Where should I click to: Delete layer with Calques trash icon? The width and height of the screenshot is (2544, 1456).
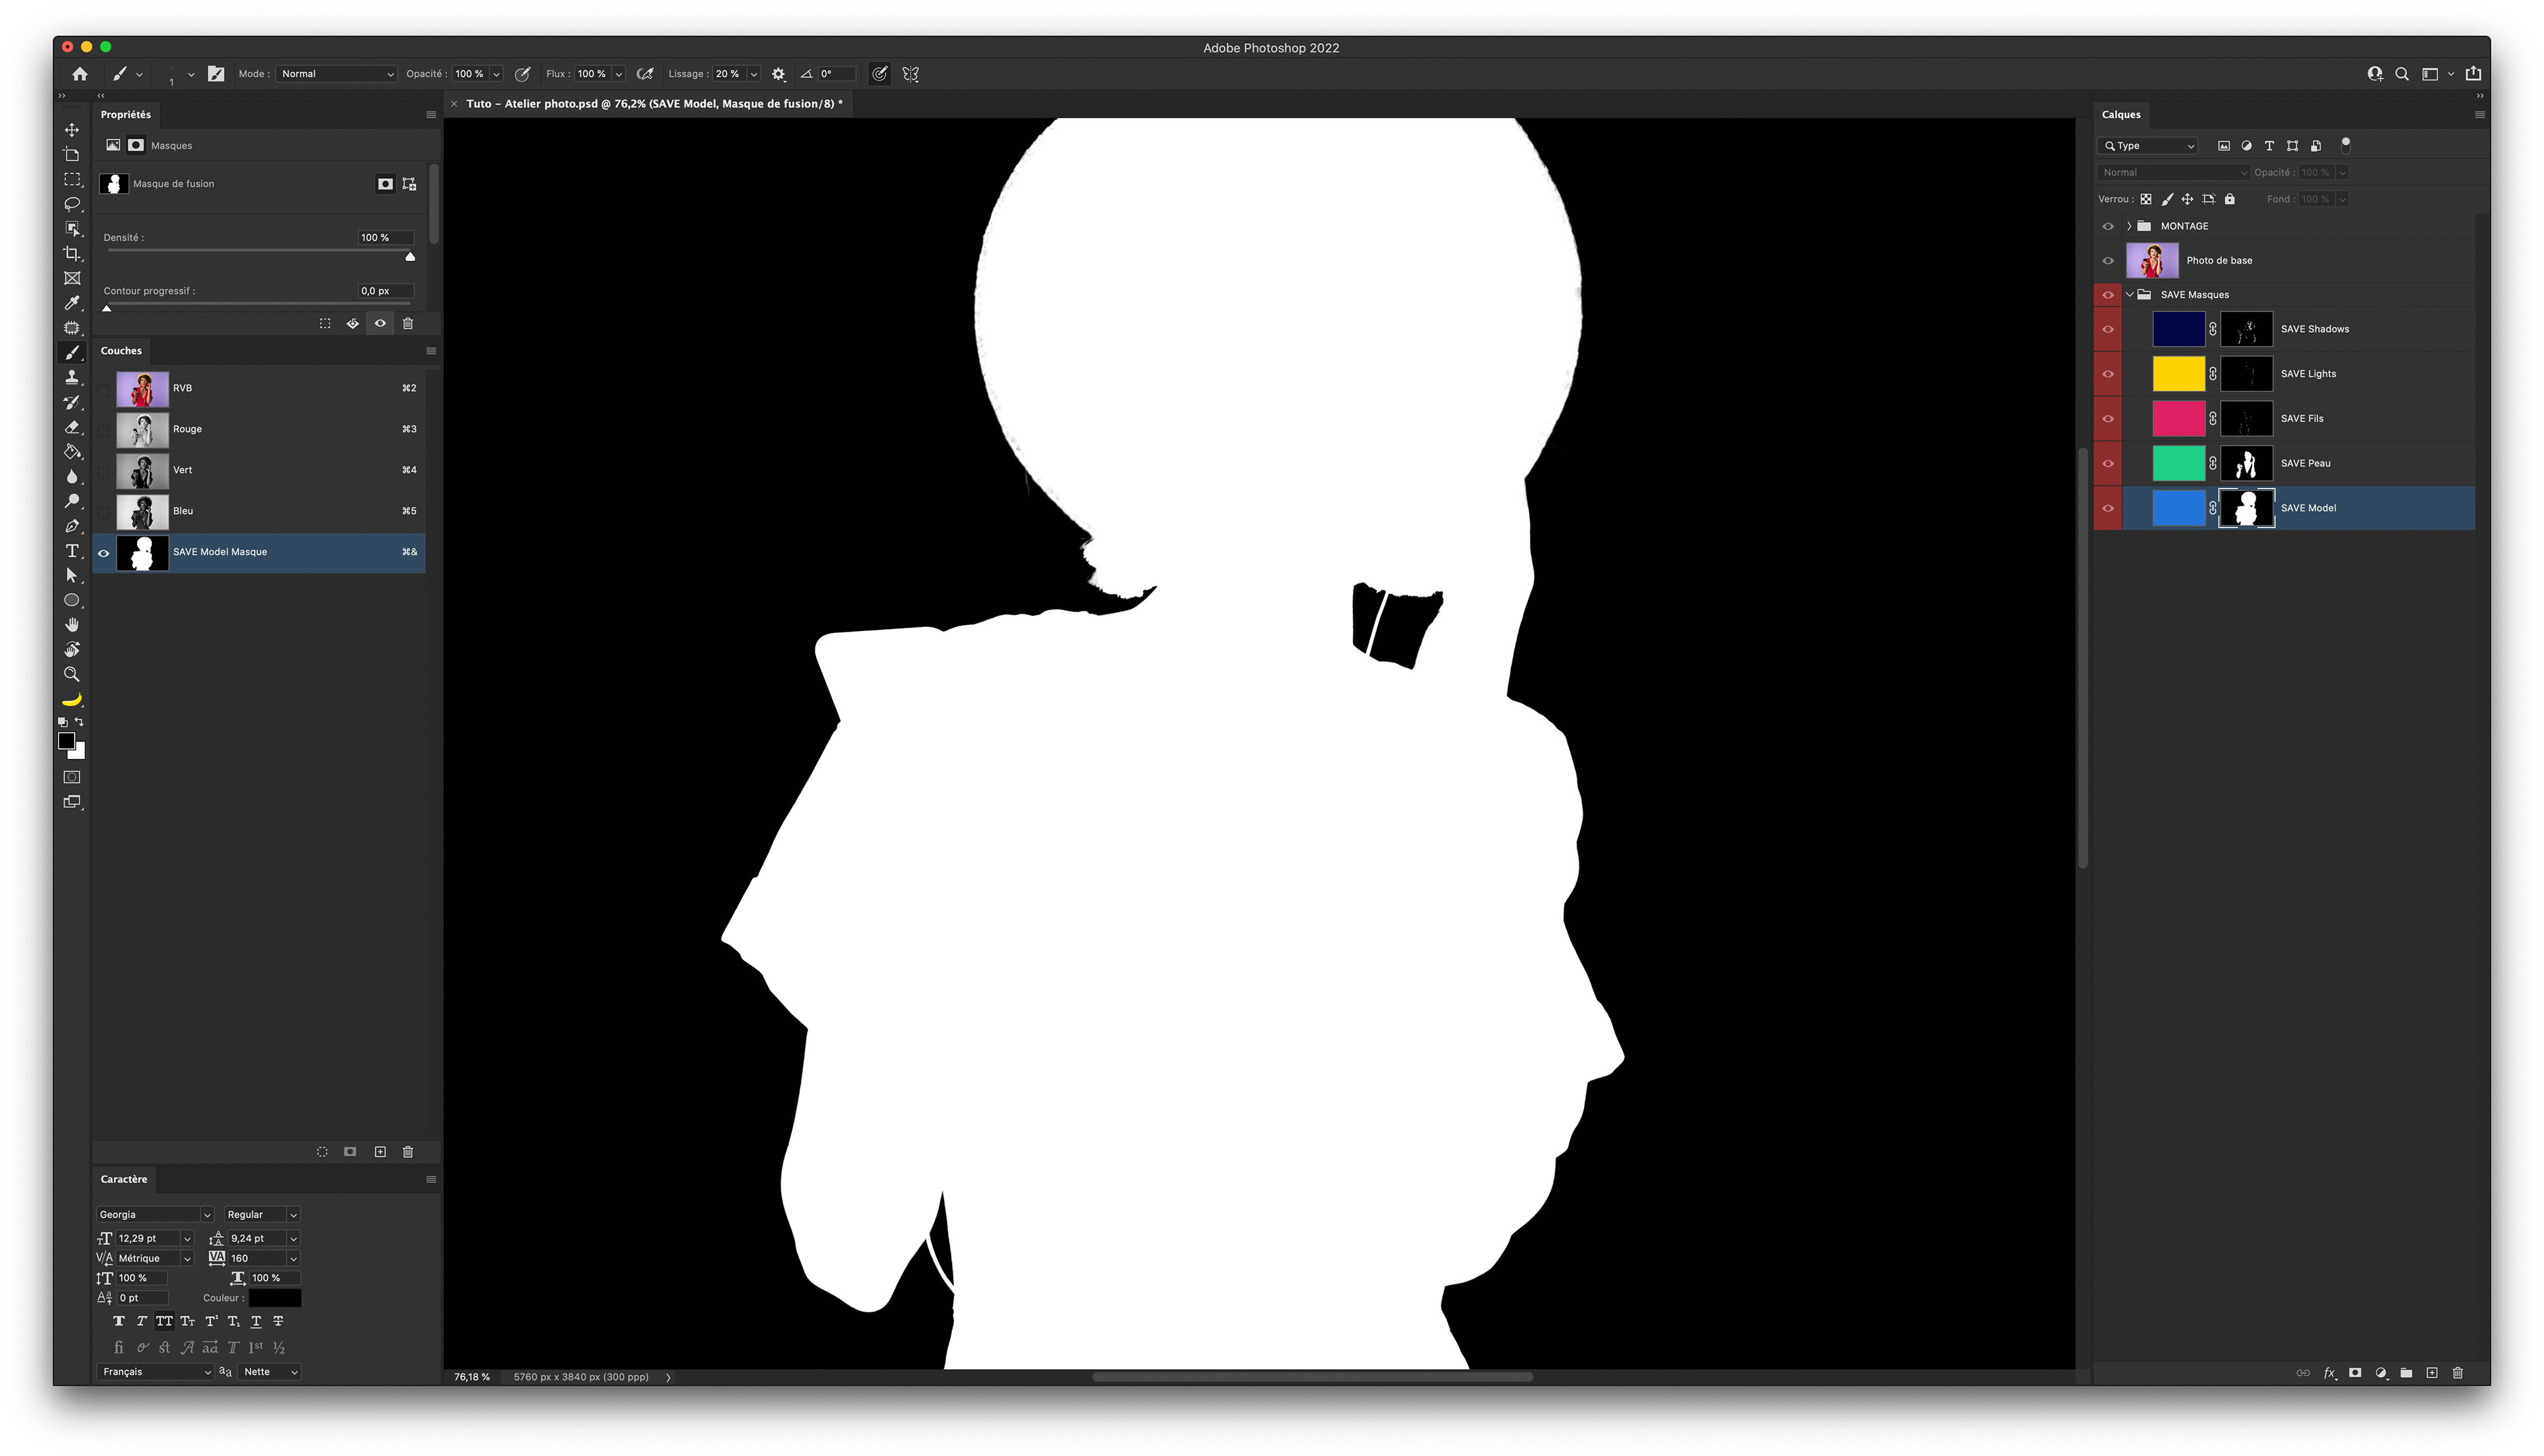pyautogui.click(x=2458, y=1373)
